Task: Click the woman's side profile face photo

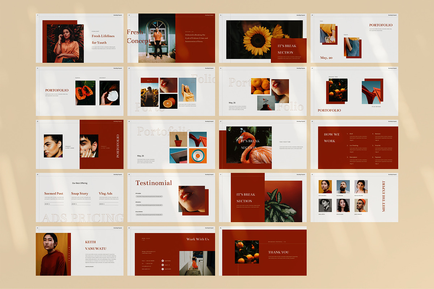Action: coord(53,146)
